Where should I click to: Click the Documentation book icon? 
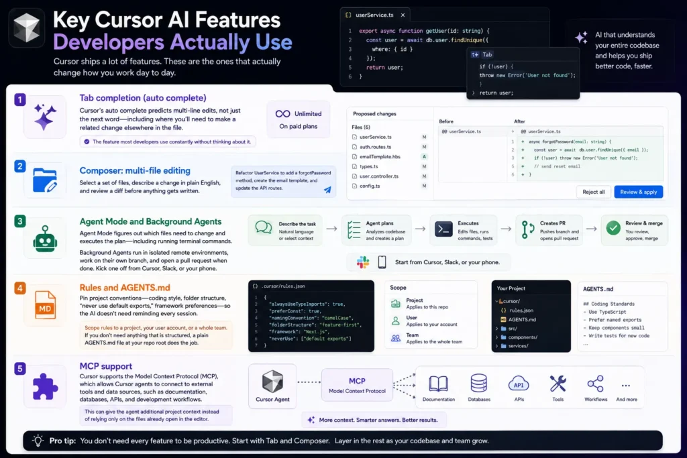(x=438, y=384)
